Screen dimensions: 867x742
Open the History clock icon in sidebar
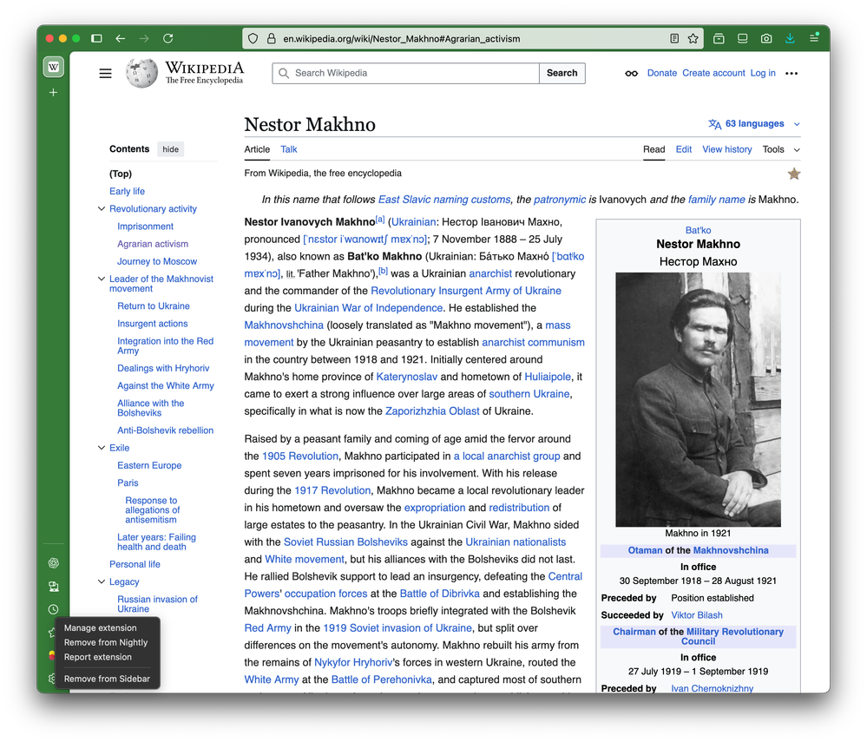pyautogui.click(x=53, y=610)
